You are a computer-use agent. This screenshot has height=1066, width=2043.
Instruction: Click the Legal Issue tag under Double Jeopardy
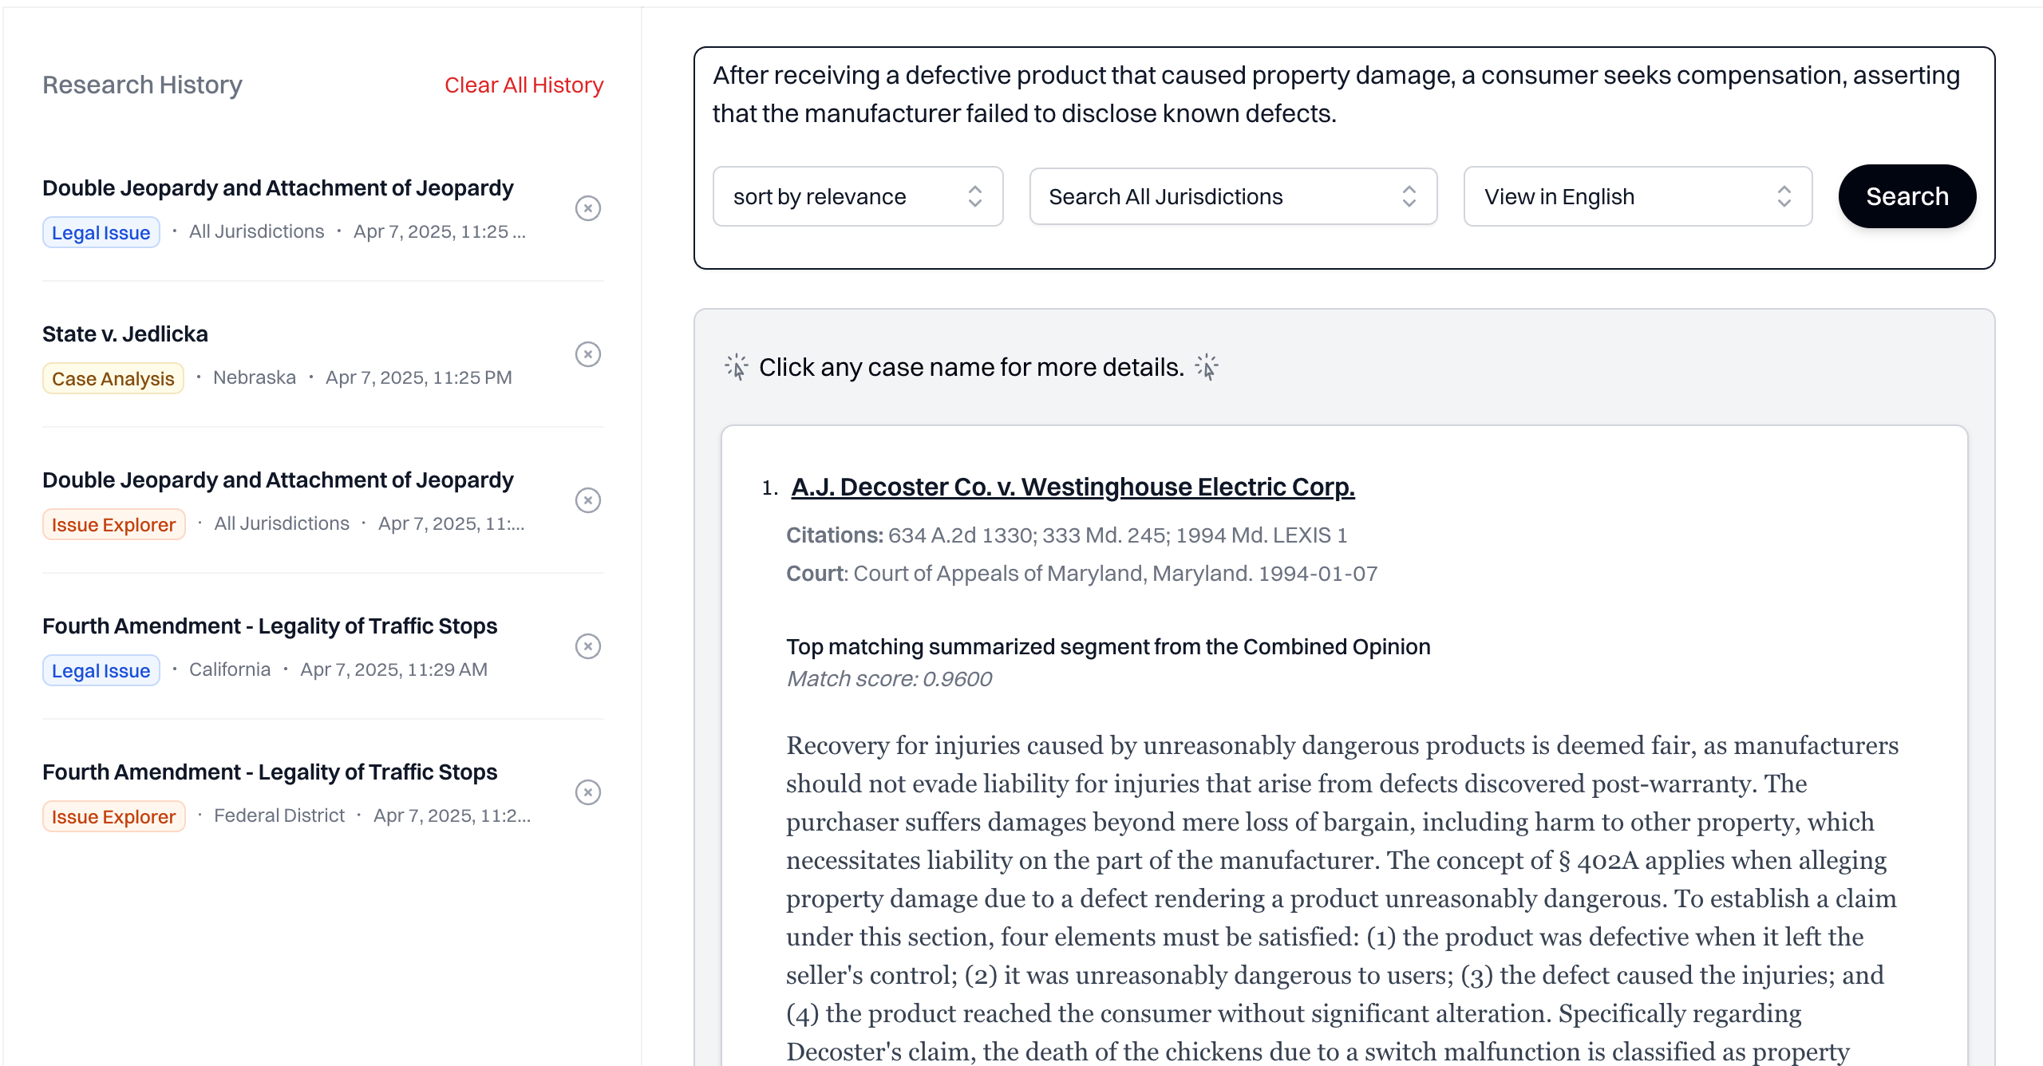pyautogui.click(x=101, y=232)
